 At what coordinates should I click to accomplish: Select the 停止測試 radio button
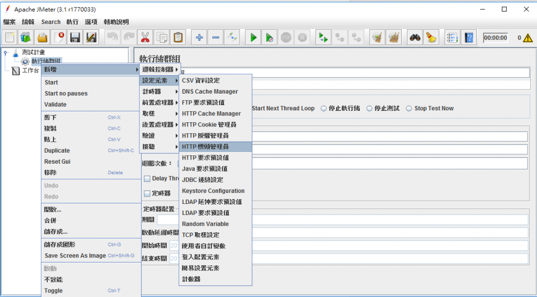pyautogui.click(x=369, y=109)
